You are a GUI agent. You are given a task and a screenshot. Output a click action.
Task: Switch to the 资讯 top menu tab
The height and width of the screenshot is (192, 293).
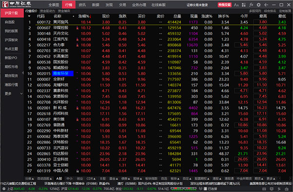82,5
